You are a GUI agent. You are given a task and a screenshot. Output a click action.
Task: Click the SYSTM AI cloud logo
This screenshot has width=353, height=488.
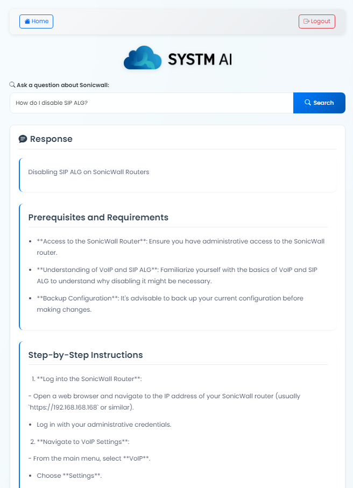click(143, 58)
